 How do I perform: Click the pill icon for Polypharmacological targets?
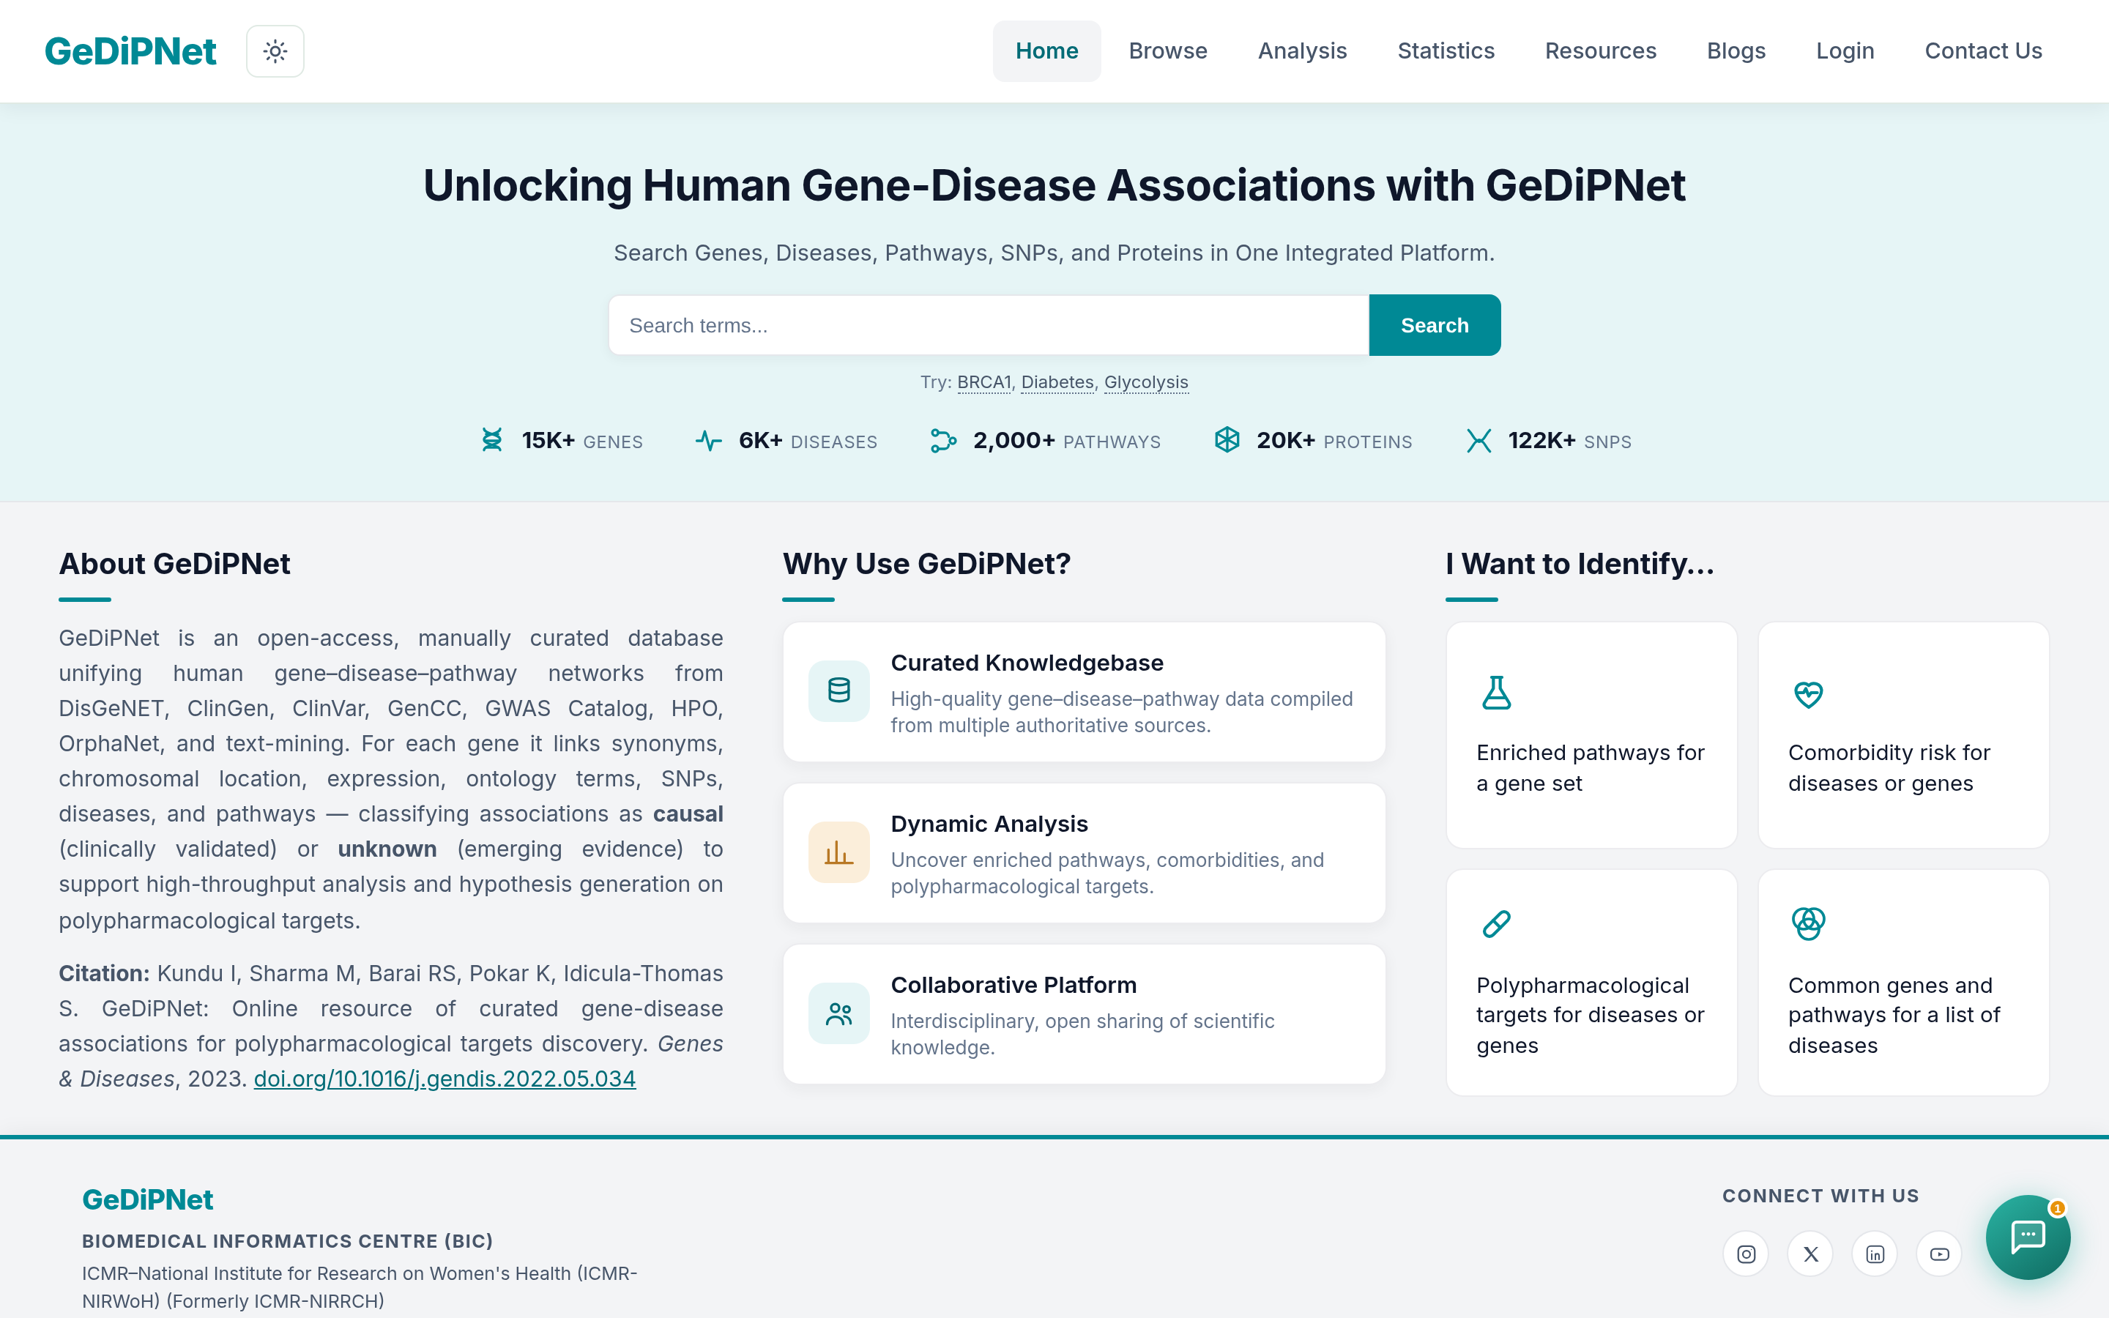1496,923
